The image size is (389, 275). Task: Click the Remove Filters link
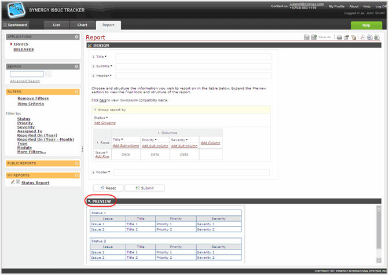point(33,98)
